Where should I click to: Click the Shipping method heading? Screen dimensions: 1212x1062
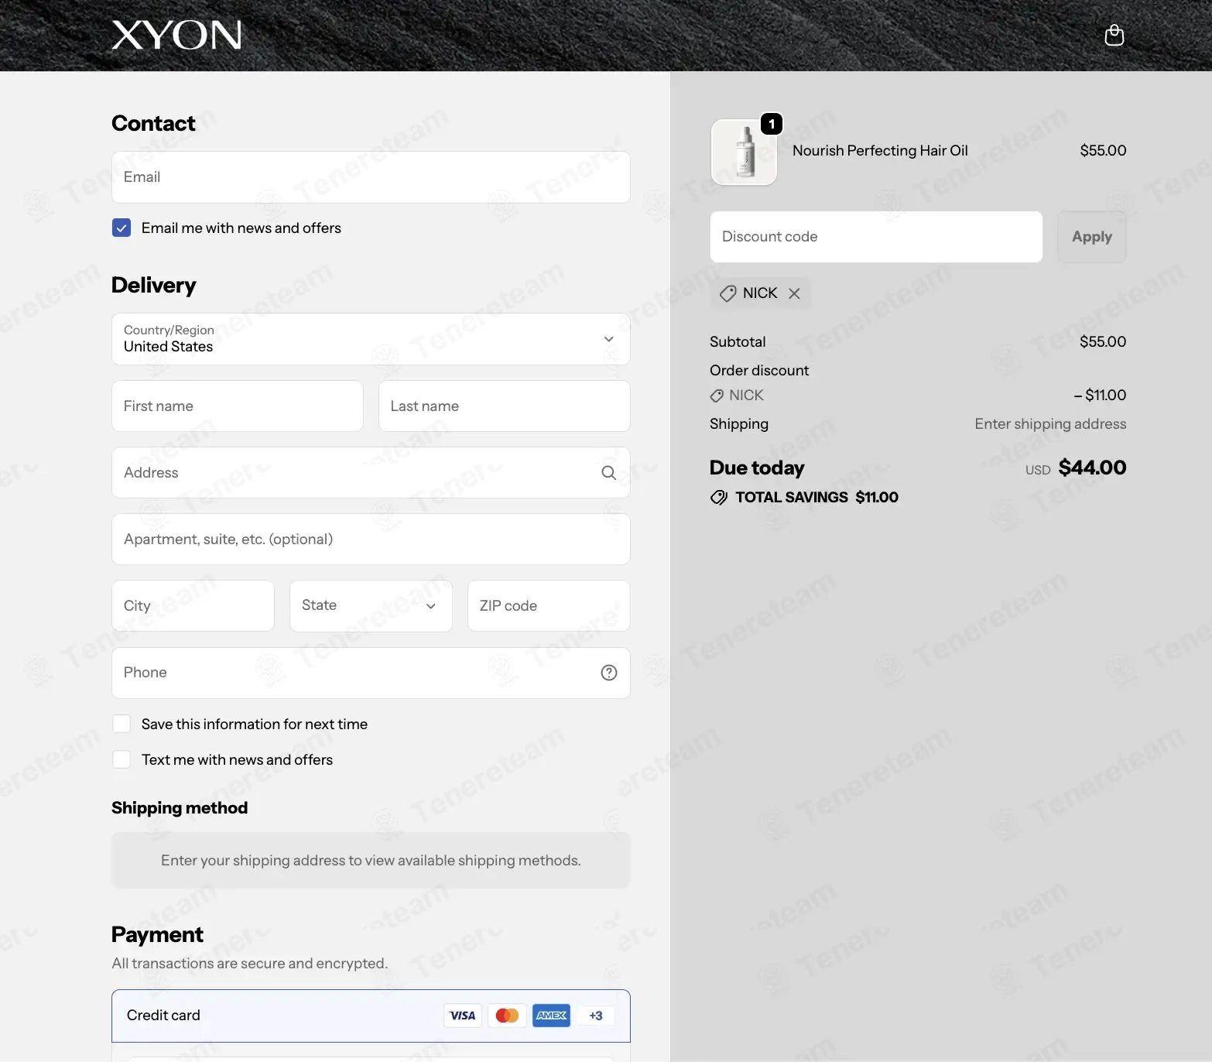tap(180, 808)
